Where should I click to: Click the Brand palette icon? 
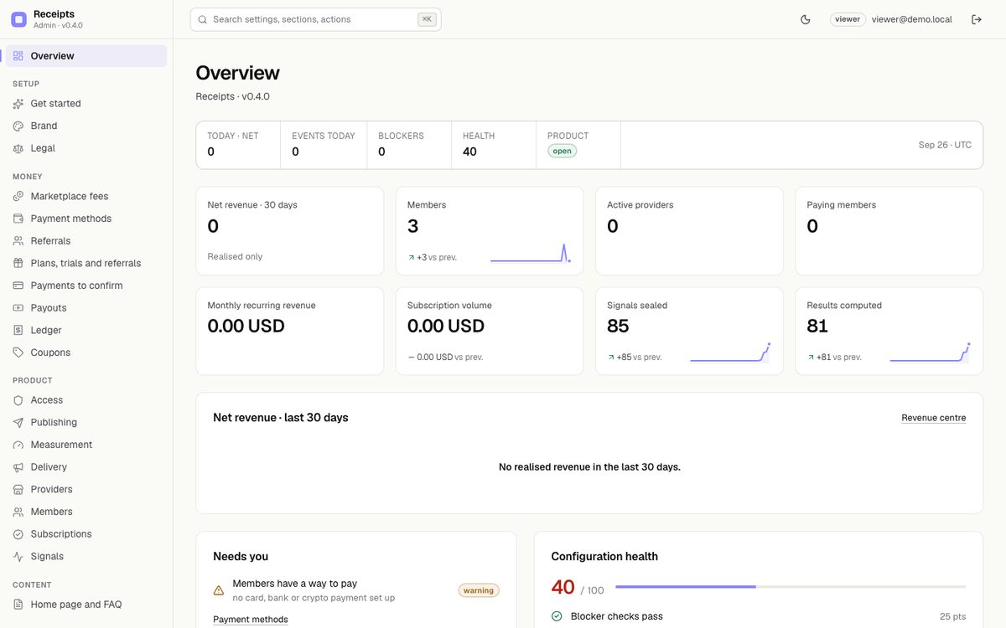[x=18, y=126]
